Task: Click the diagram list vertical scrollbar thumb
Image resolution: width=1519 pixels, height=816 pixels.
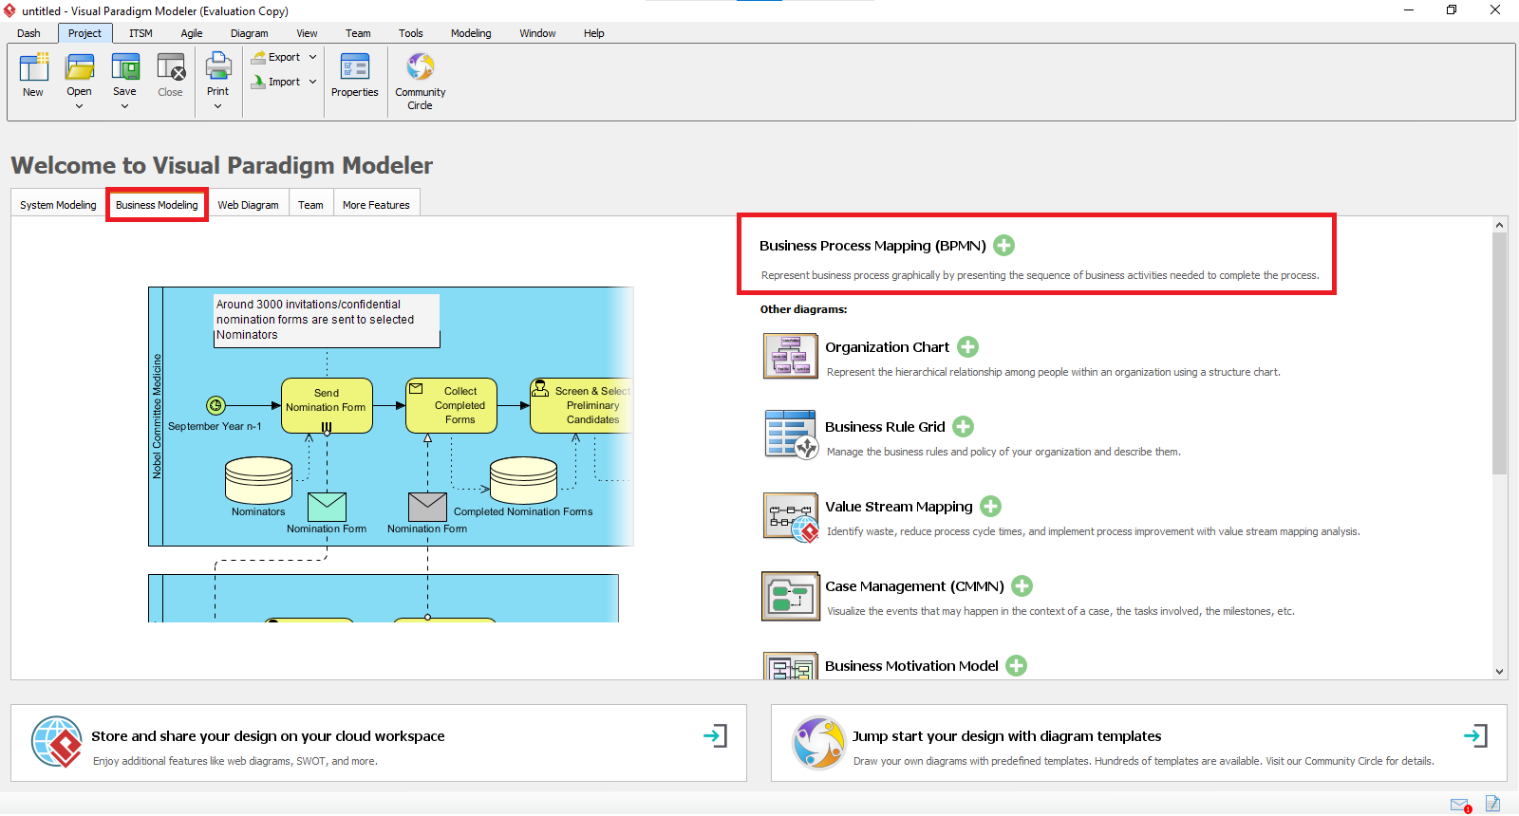Action: (x=1500, y=352)
